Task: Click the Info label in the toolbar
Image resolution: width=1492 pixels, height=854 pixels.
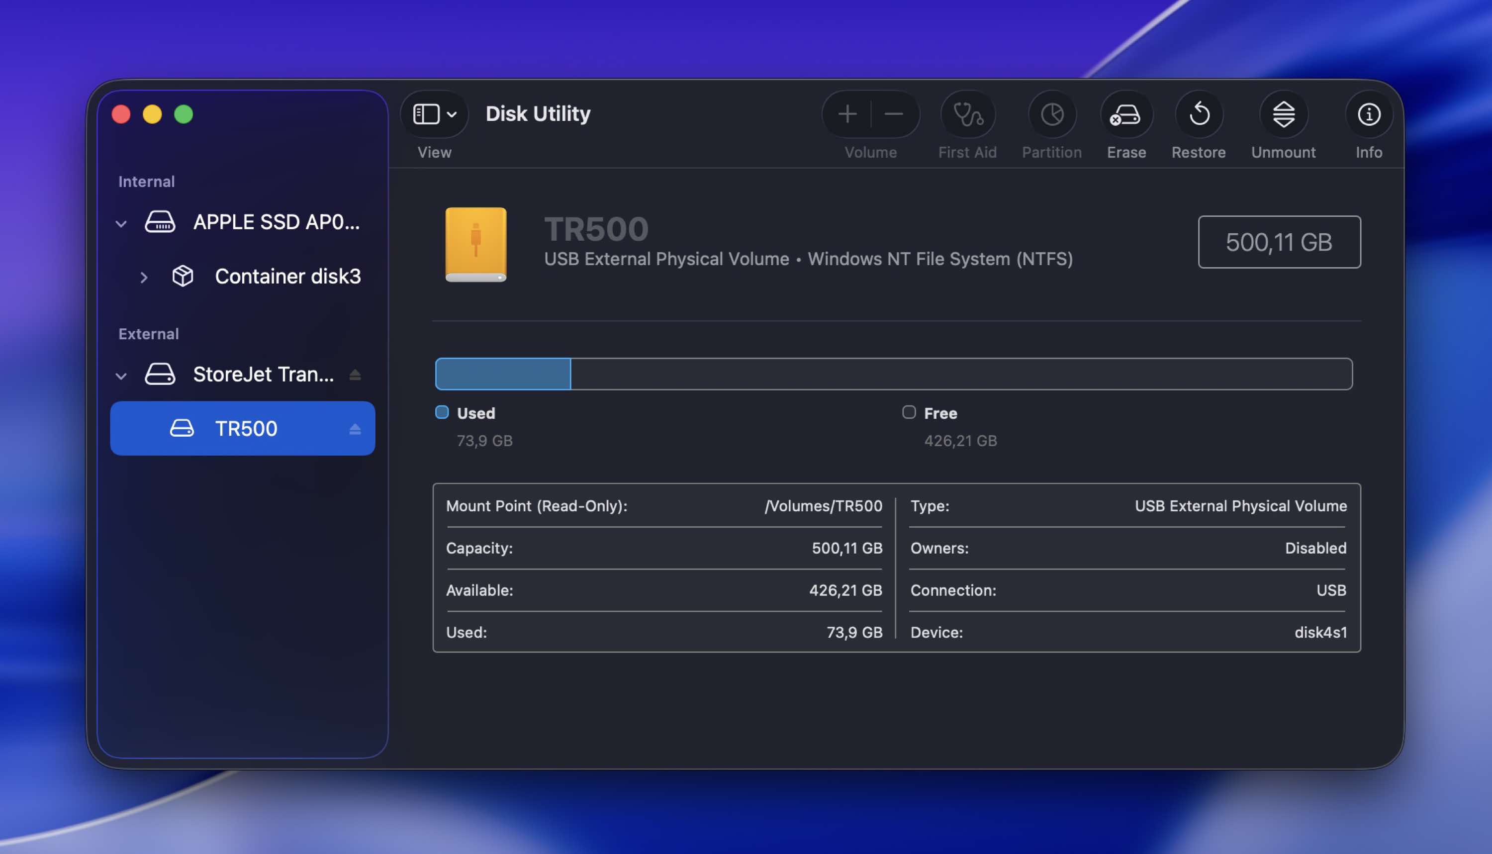Action: (1369, 152)
